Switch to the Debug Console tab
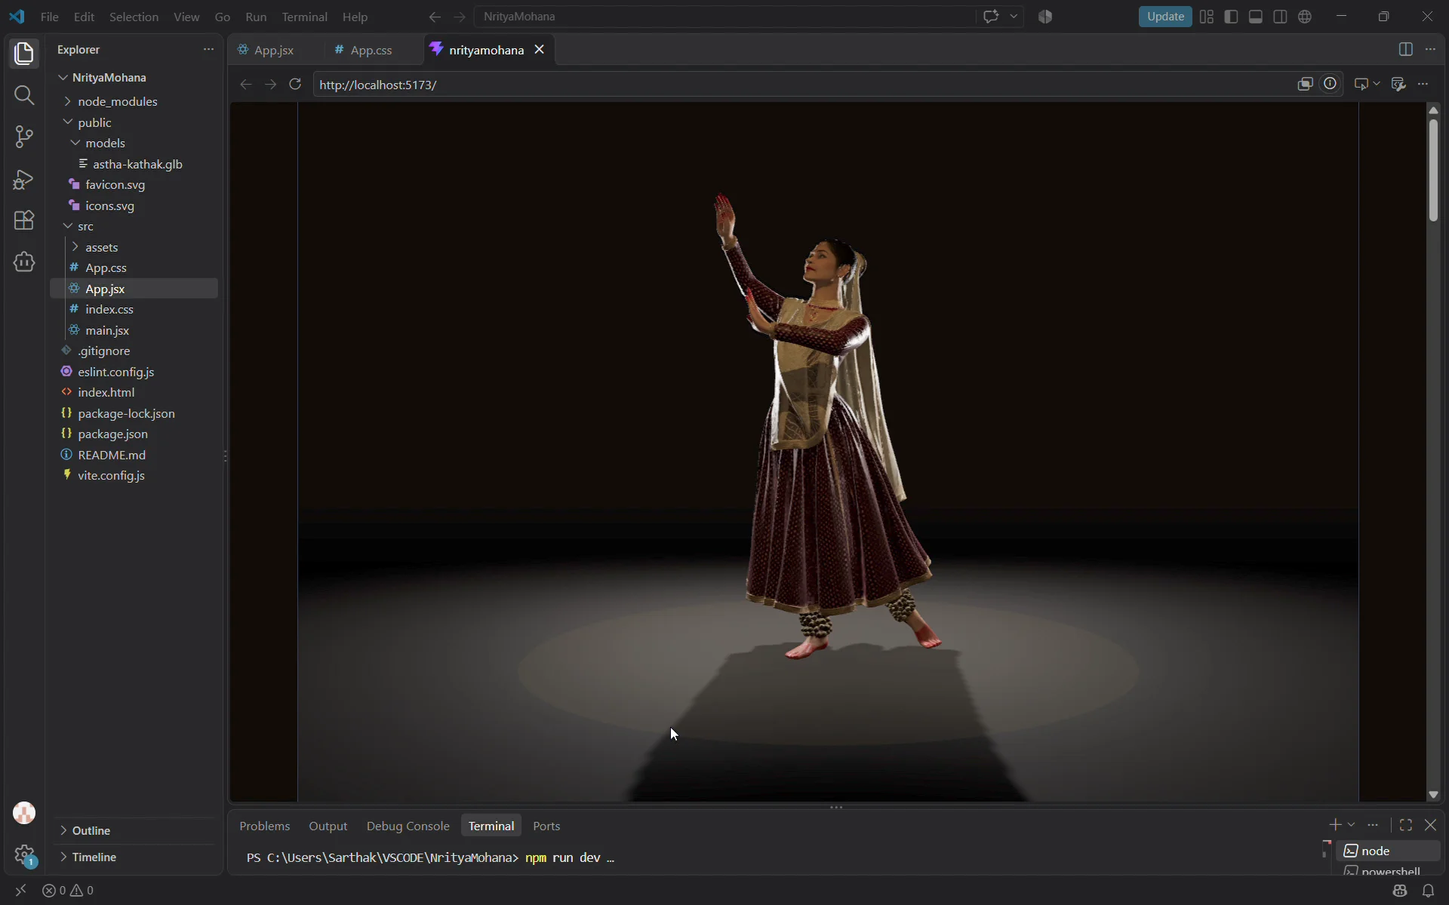 tap(408, 826)
